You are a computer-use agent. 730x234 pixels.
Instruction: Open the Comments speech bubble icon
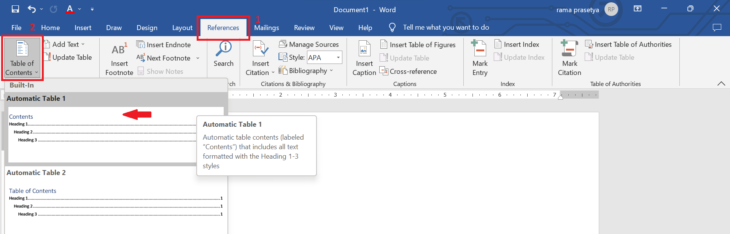click(x=717, y=27)
